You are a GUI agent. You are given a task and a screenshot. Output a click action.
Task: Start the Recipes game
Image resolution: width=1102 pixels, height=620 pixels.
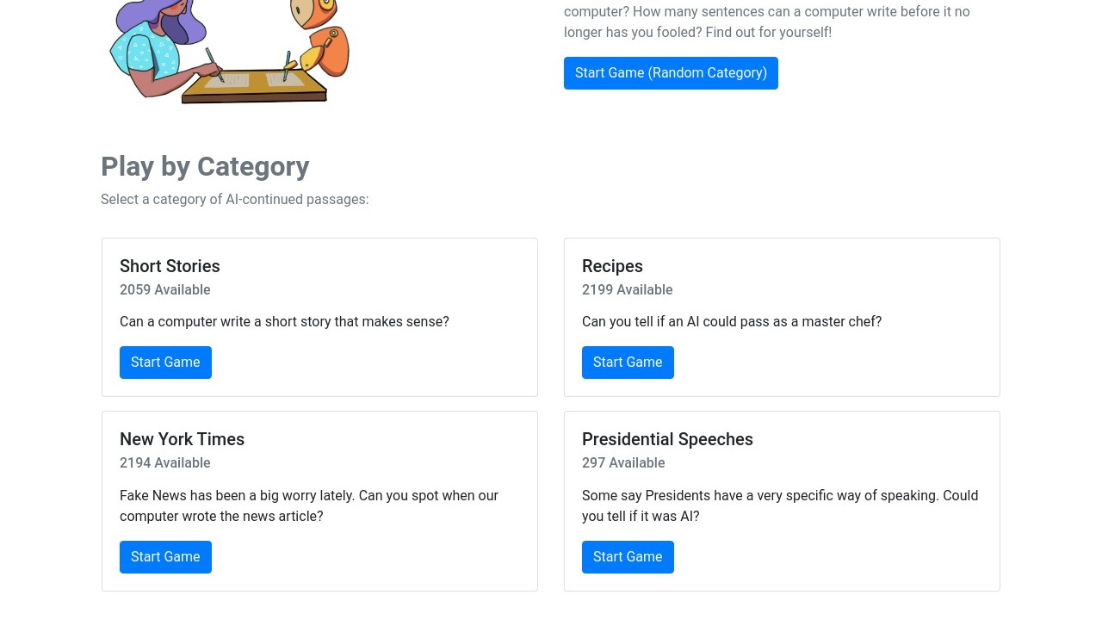(628, 363)
